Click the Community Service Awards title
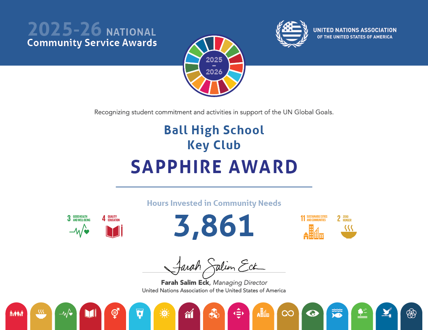This screenshot has height=330, width=428. pos(92,43)
